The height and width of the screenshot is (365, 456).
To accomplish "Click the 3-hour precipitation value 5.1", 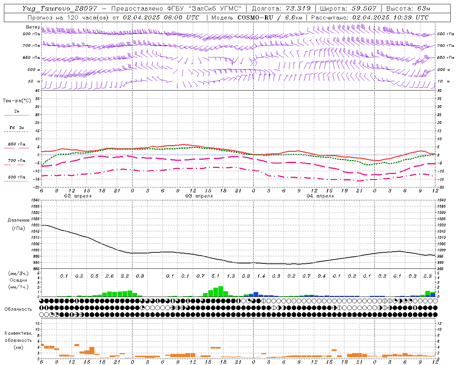I will pyautogui.click(x=216, y=276).
